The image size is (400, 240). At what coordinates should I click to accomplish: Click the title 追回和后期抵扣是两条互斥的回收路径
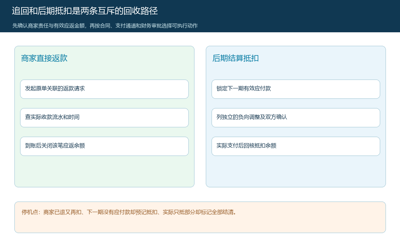(85, 11)
